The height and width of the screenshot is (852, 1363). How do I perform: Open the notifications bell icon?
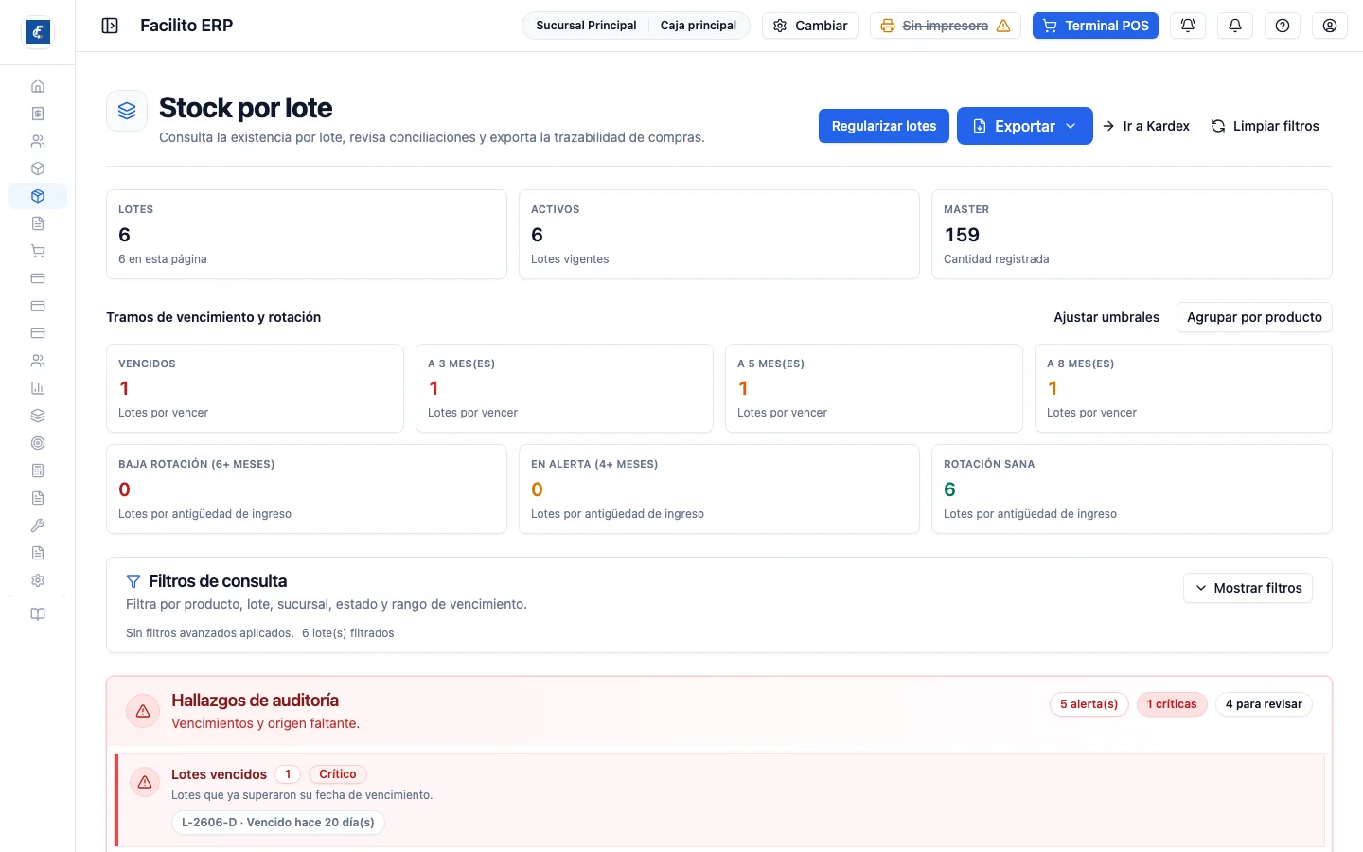pos(1235,26)
